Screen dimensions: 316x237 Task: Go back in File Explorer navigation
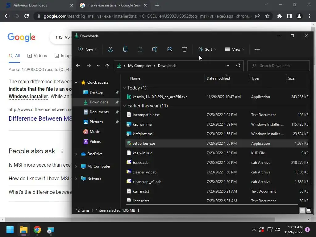click(78, 66)
